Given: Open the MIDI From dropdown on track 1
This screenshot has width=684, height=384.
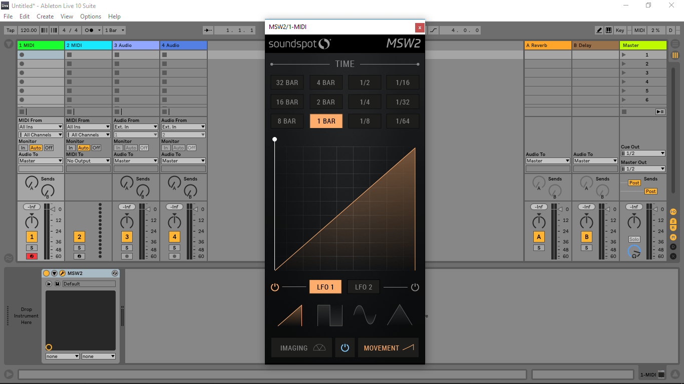Looking at the screenshot, I should coord(40,126).
